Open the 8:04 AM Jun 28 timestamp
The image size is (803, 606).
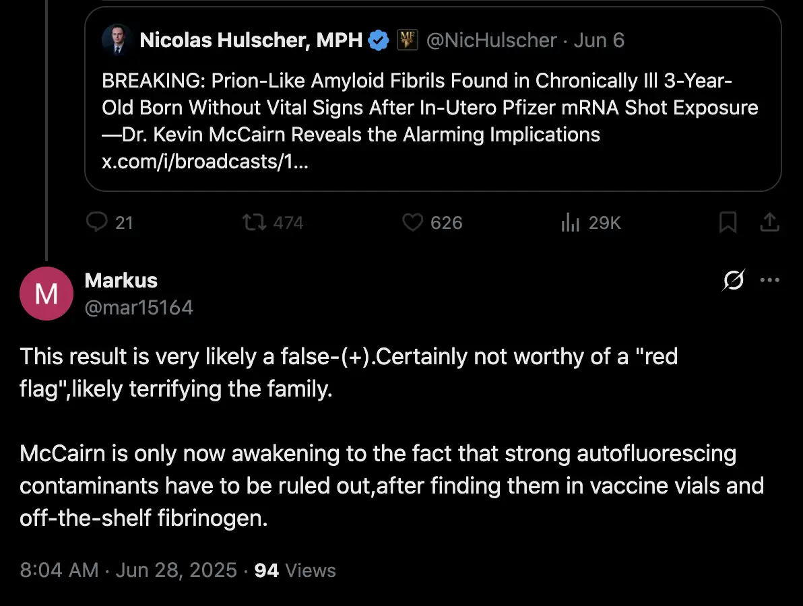pyautogui.click(x=129, y=570)
